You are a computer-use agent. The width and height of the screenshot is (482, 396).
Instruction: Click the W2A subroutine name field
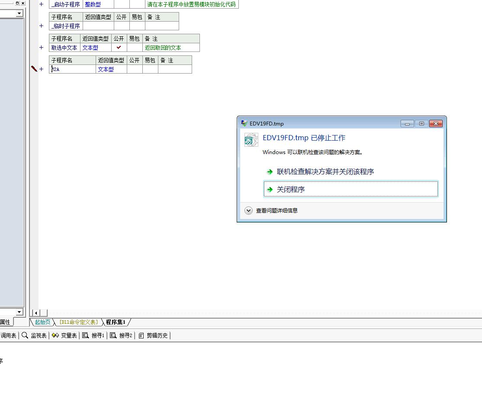pos(73,69)
